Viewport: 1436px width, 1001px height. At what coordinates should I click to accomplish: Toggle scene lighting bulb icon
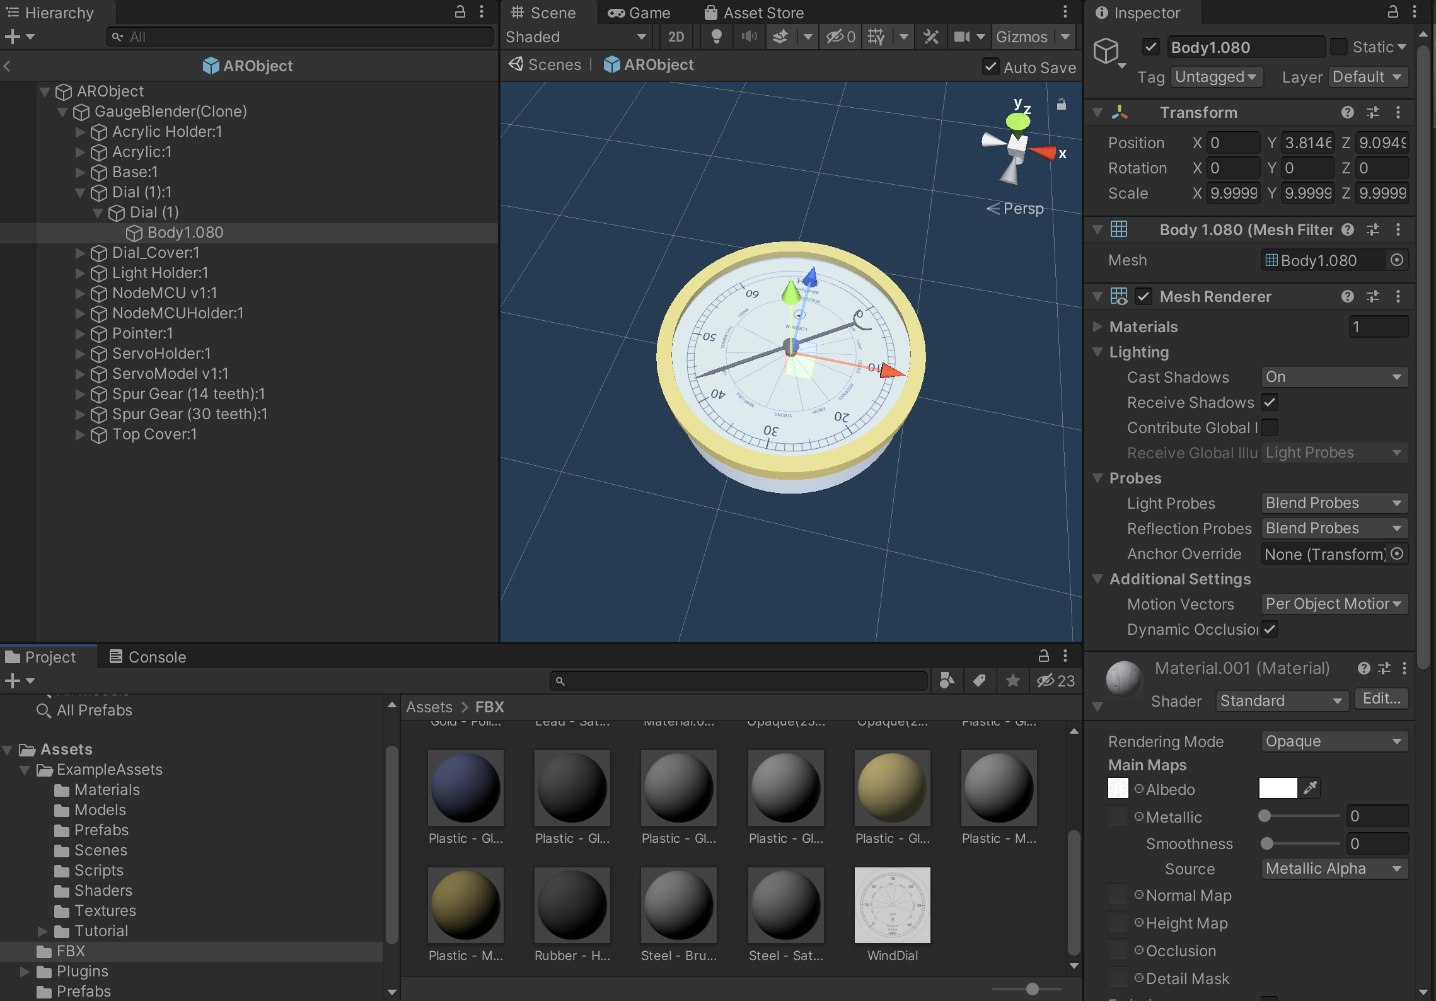tap(716, 37)
